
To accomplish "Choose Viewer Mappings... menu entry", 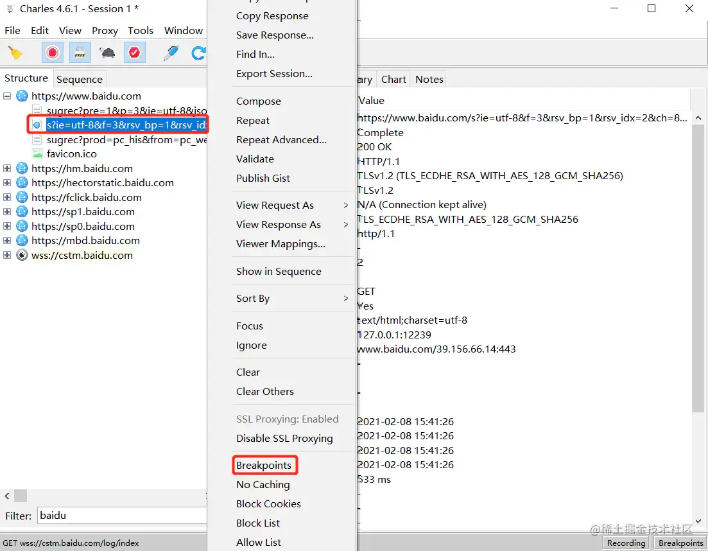I will click(281, 244).
